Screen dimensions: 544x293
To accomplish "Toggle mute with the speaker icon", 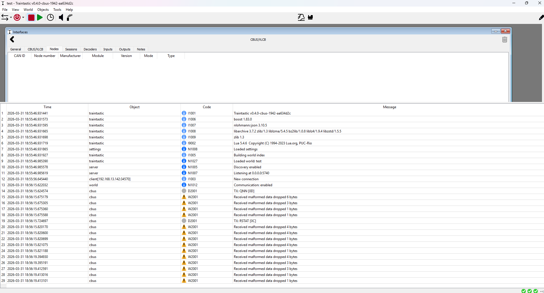I will coord(61,17).
